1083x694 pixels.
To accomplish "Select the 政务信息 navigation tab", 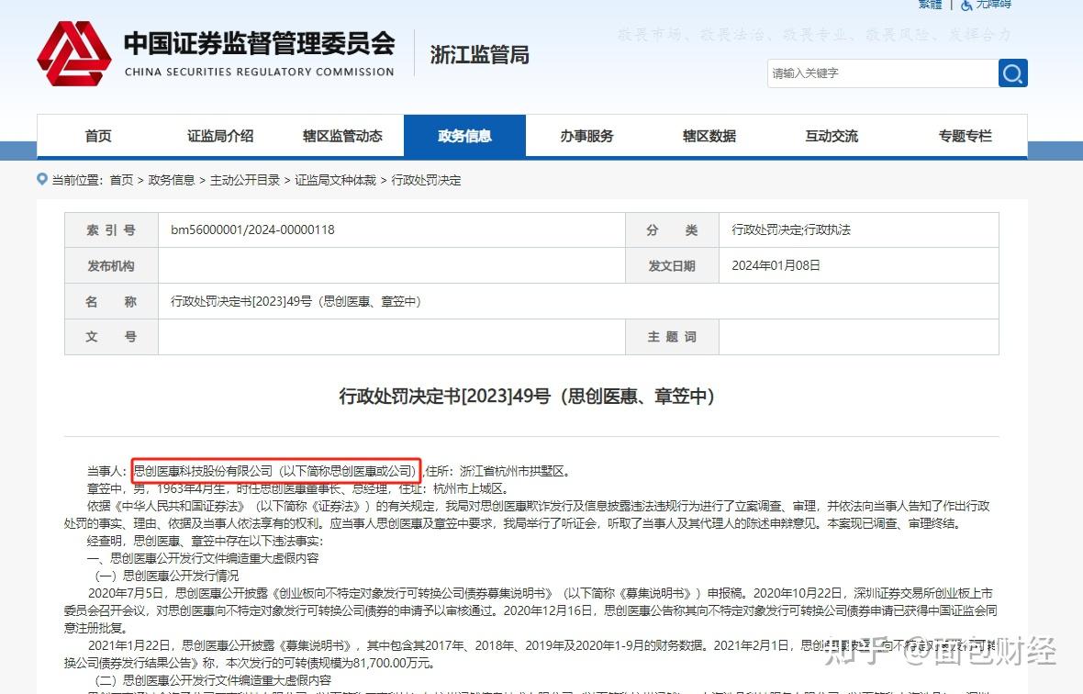I will pos(464,136).
